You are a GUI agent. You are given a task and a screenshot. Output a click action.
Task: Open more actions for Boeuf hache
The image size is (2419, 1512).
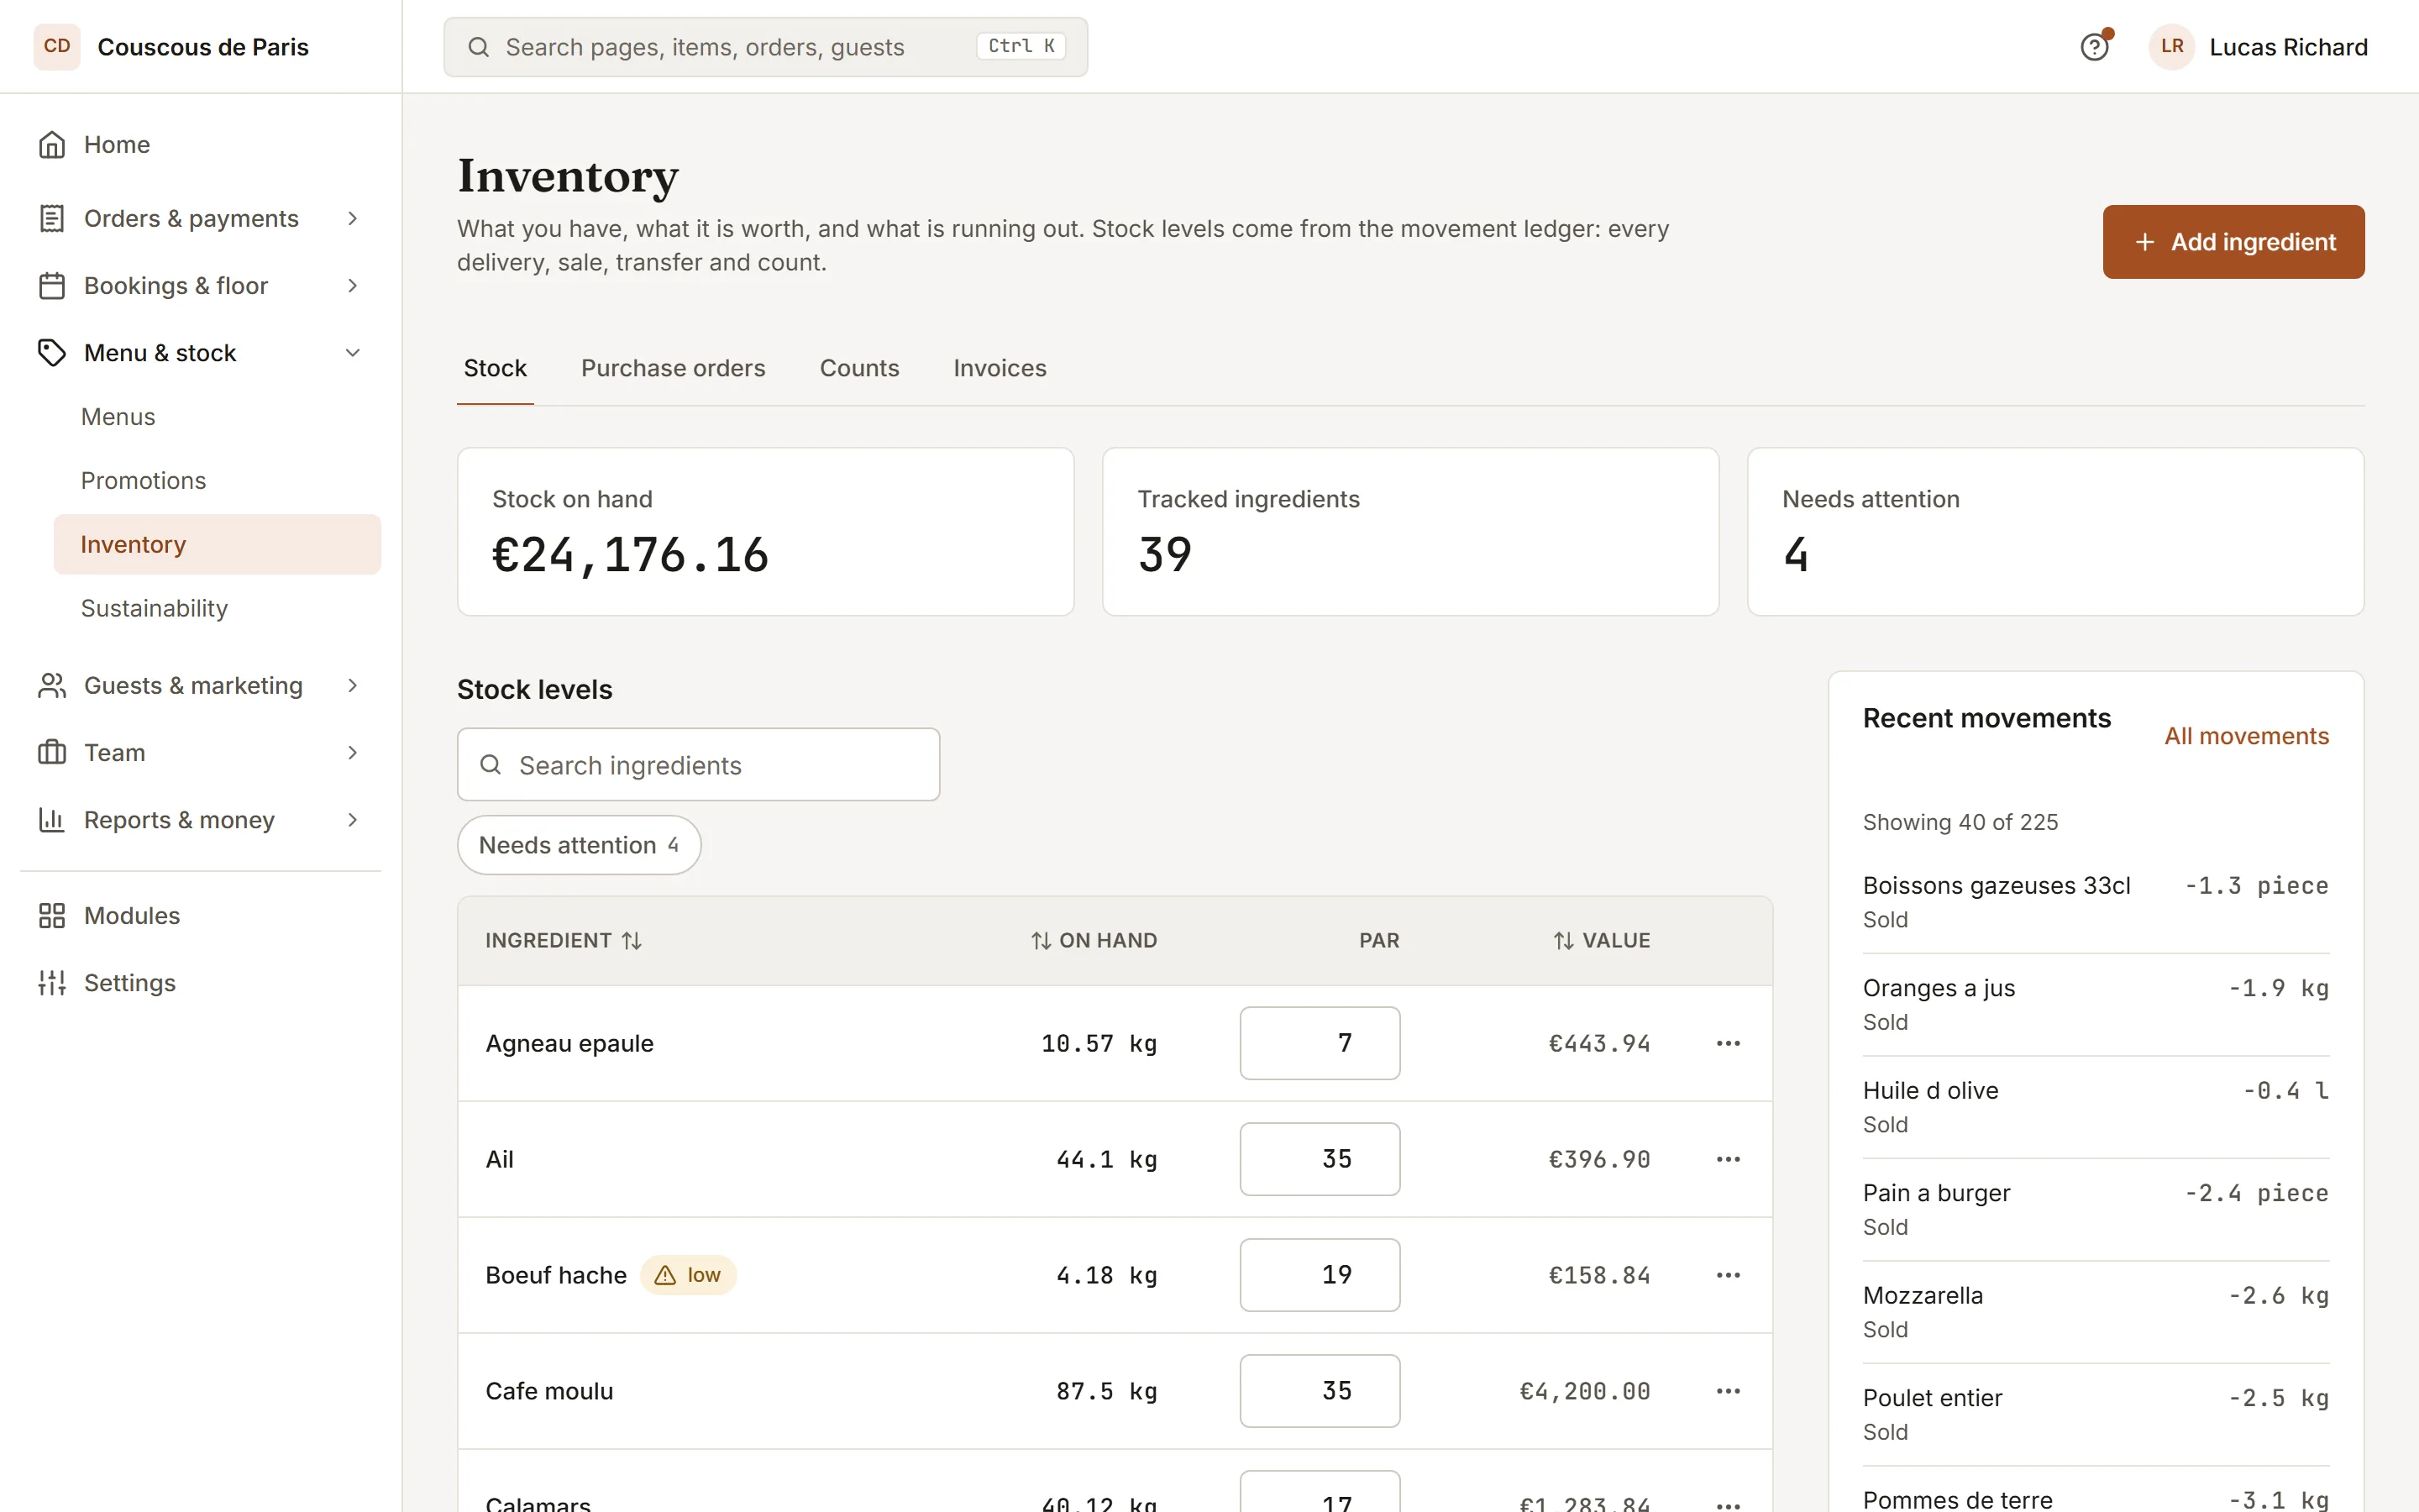(1729, 1275)
